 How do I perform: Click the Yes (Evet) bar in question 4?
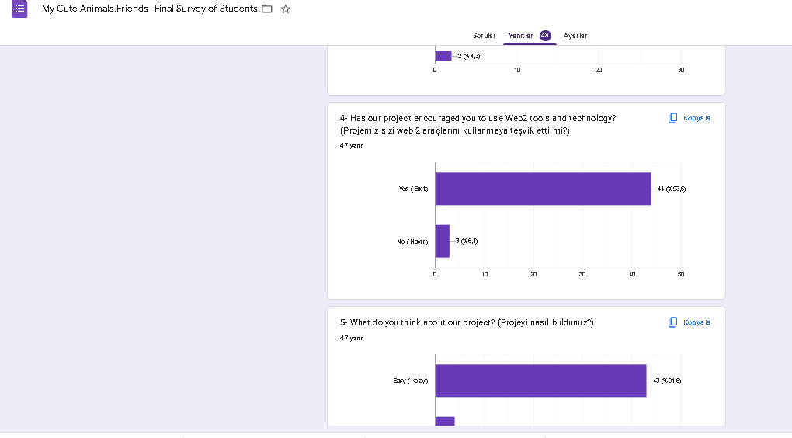tap(543, 189)
